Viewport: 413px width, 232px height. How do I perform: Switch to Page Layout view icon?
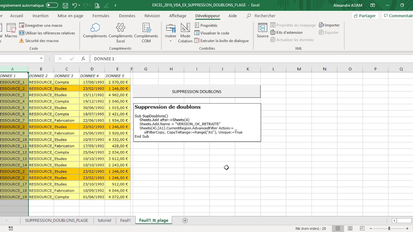(350, 228)
